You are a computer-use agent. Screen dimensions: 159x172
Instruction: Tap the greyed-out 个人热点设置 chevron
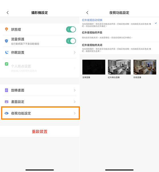pos(75,68)
